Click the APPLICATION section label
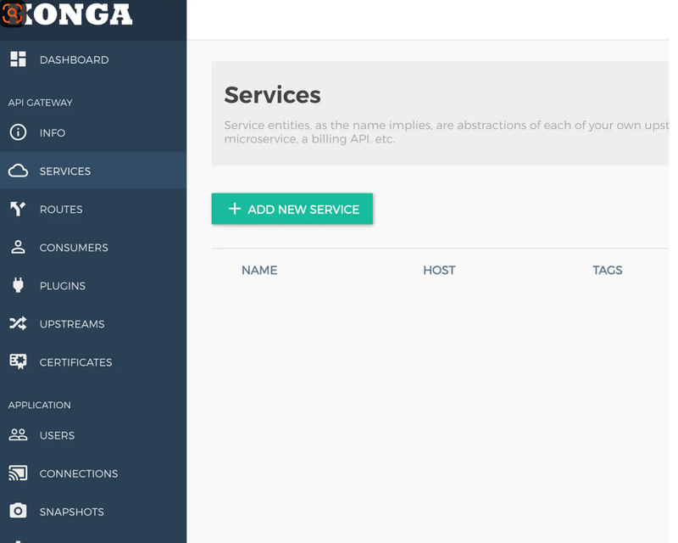The height and width of the screenshot is (543, 678). 39,405
